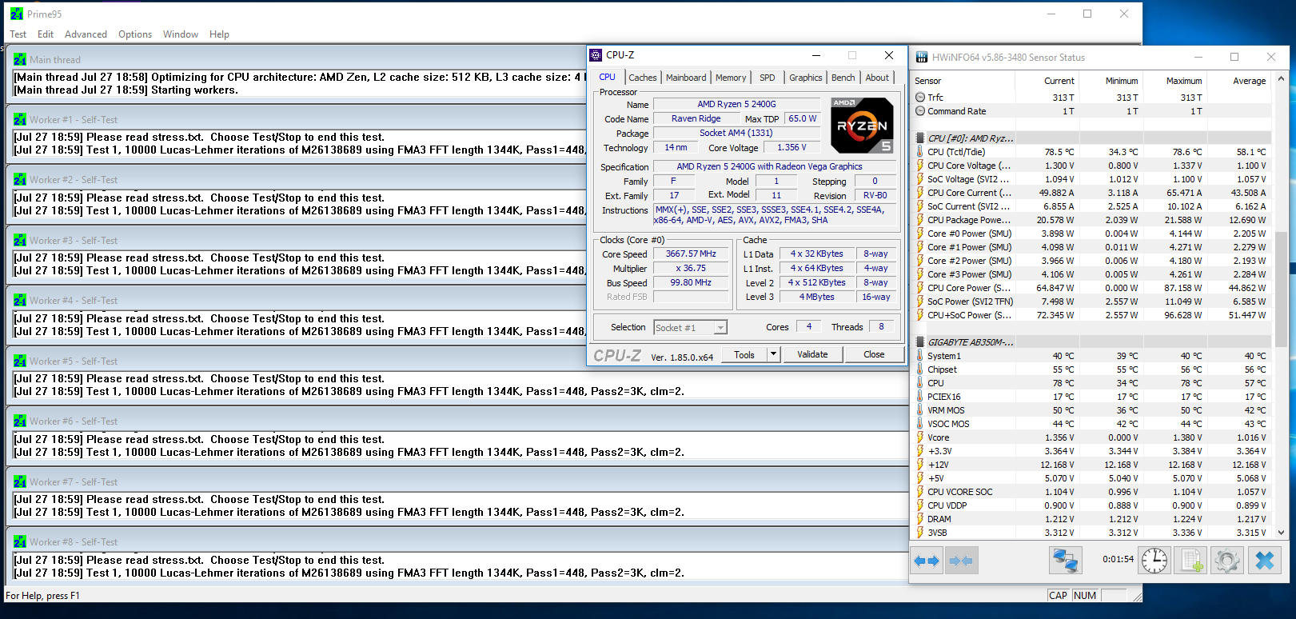Open CPU-Z Tools dropdown arrow
The height and width of the screenshot is (619, 1296).
coord(773,354)
